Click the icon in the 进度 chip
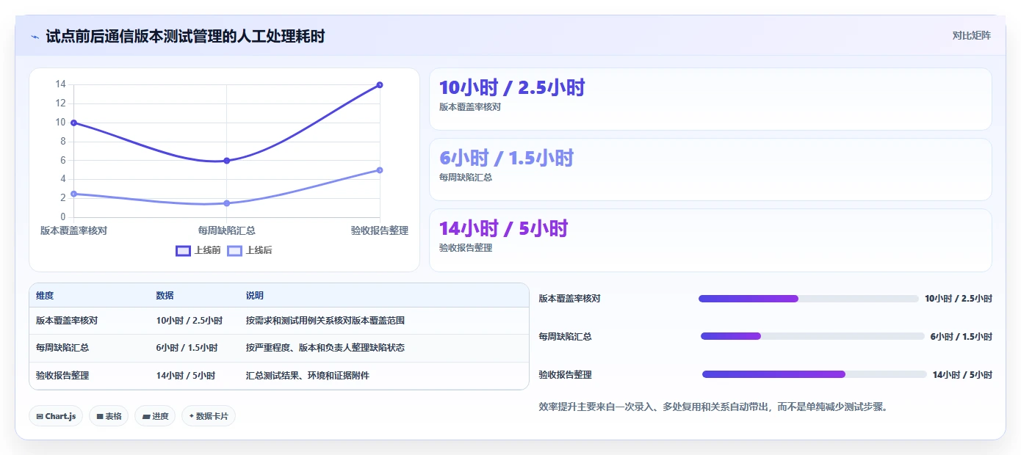The width and height of the screenshot is (1021, 455). (146, 416)
